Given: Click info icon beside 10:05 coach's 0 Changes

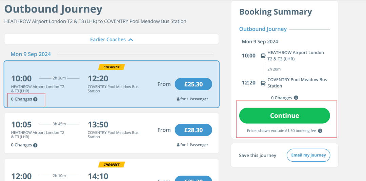Looking at the screenshot, I should click(36, 145).
